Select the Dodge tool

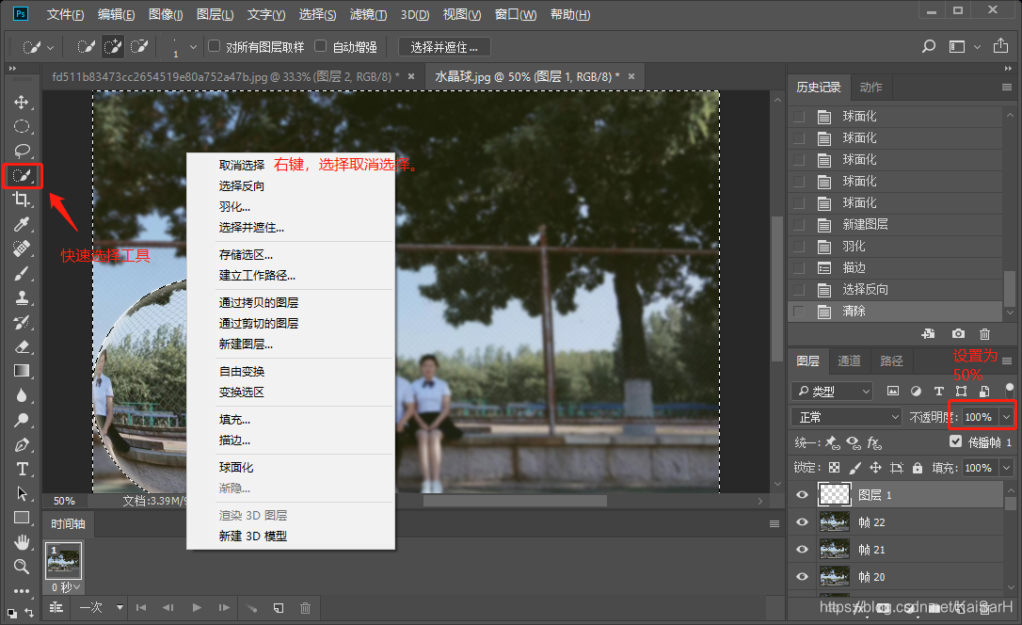pyautogui.click(x=22, y=421)
